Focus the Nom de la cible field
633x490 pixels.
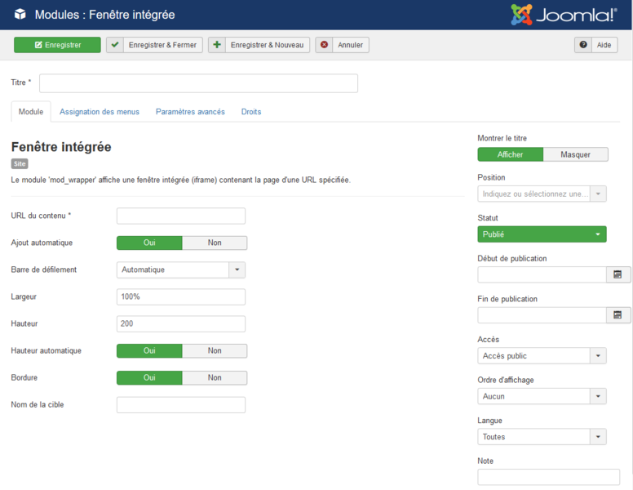pos(181,405)
